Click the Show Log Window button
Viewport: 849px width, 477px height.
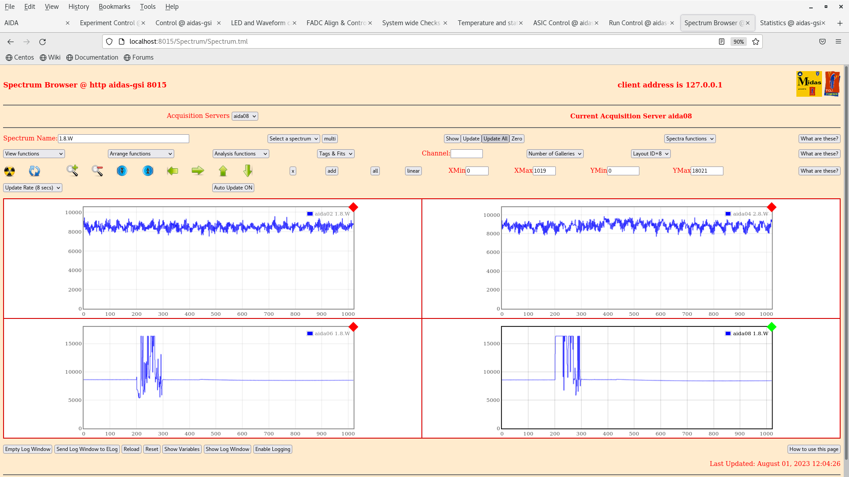coord(227,449)
